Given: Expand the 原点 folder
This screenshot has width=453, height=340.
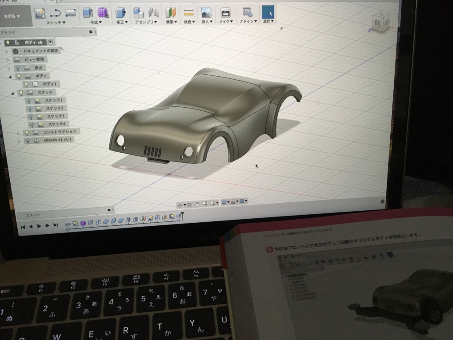Looking at the screenshot, I should [9, 69].
